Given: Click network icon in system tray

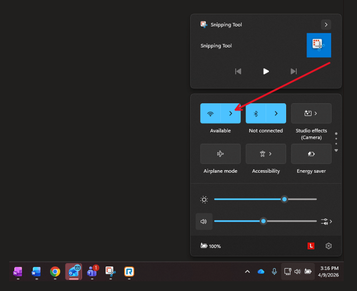Looking at the screenshot, I should pyautogui.click(x=288, y=271).
